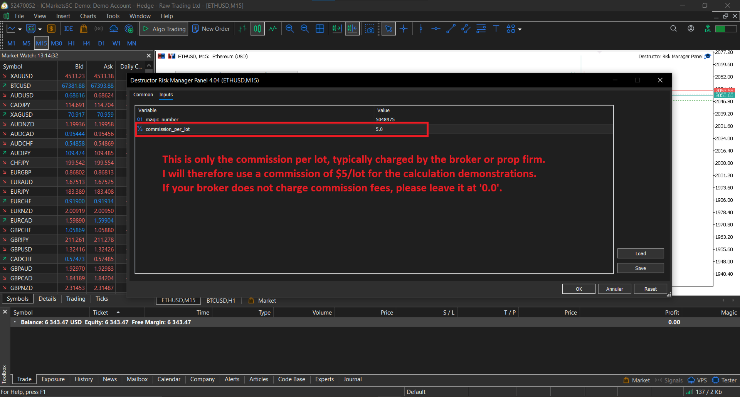Zoom out the chart

click(x=304, y=29)
